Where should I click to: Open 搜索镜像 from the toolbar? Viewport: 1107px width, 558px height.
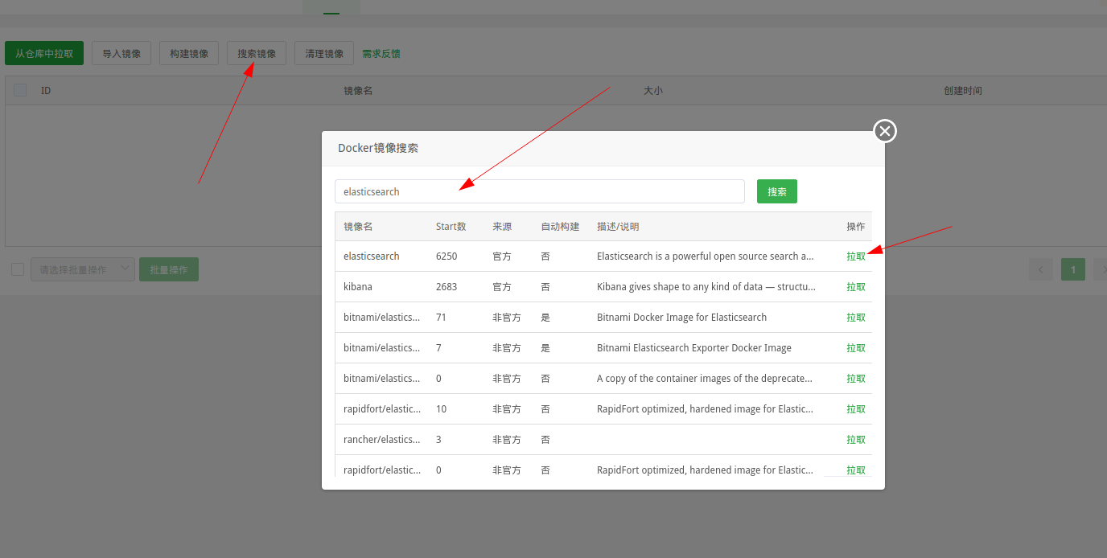(257, 54)
